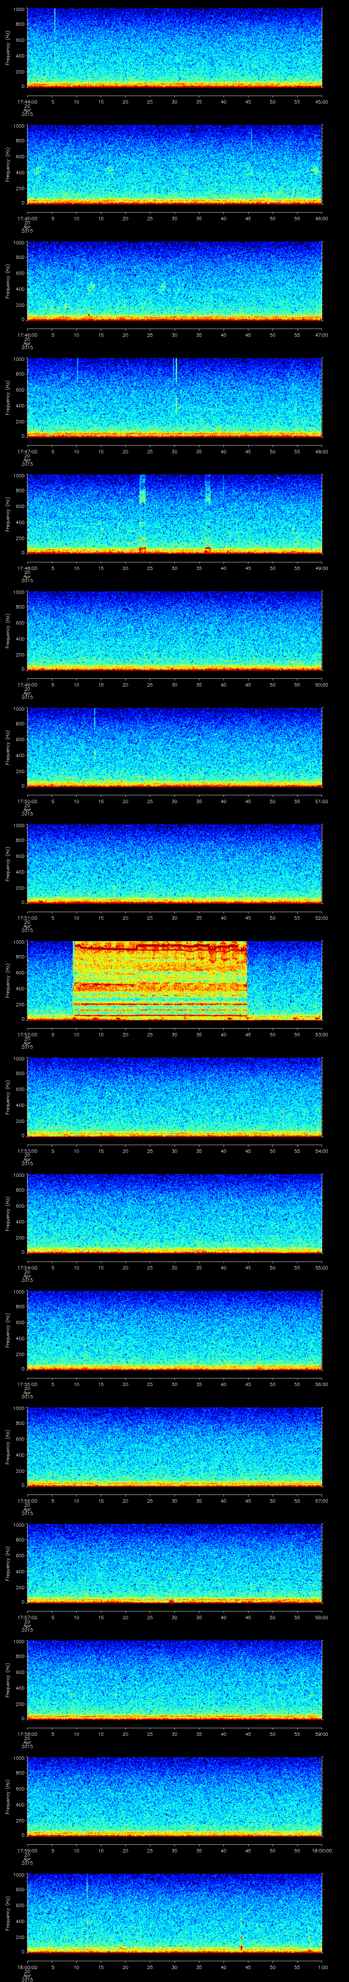
Task: Click the '17:52:00' start time label
Action: click(27, 1034)
